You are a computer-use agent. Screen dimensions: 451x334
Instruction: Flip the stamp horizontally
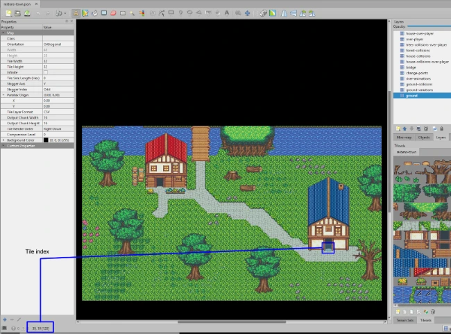click(x=284, y=13)
